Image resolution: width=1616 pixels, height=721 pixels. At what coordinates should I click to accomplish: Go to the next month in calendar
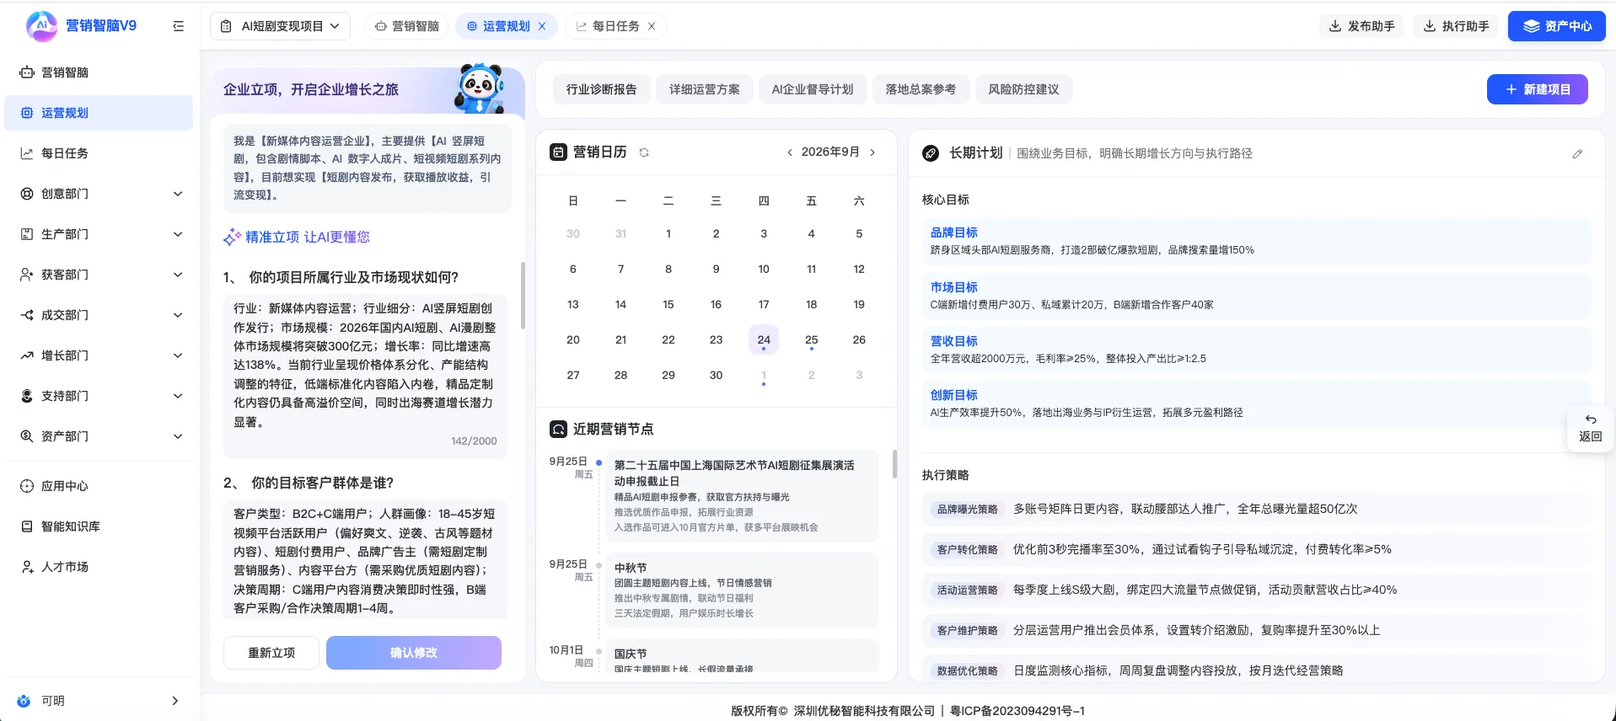[x=872, y=152]
